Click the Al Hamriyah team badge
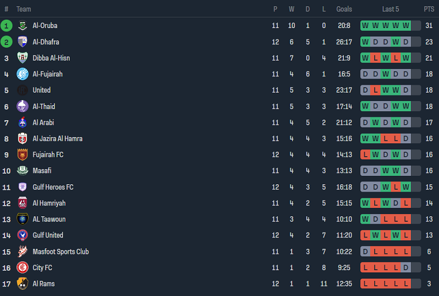 (x=23, y=203)
